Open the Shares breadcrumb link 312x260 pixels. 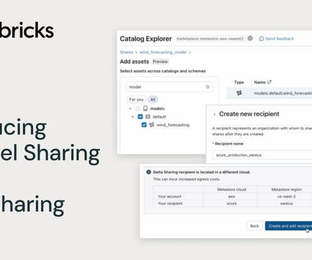(x=126, y=52)
